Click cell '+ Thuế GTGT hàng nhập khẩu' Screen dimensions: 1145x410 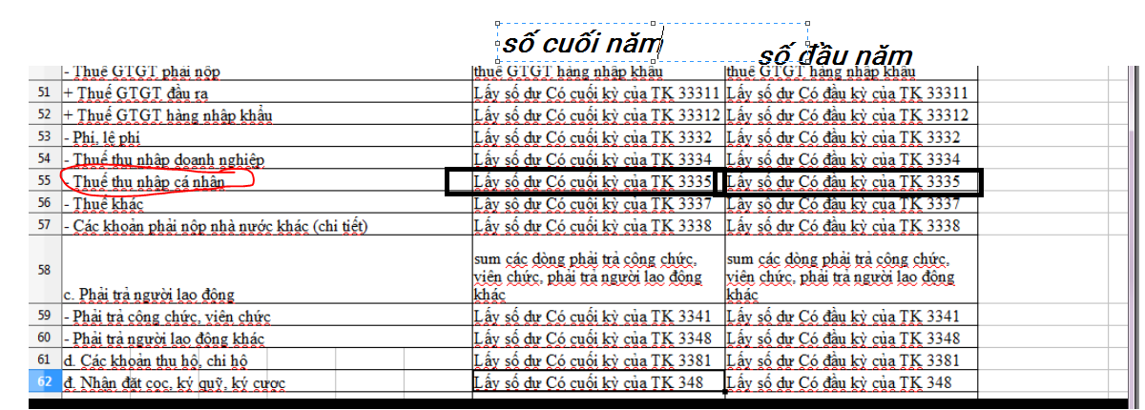[x=267, y=114]
